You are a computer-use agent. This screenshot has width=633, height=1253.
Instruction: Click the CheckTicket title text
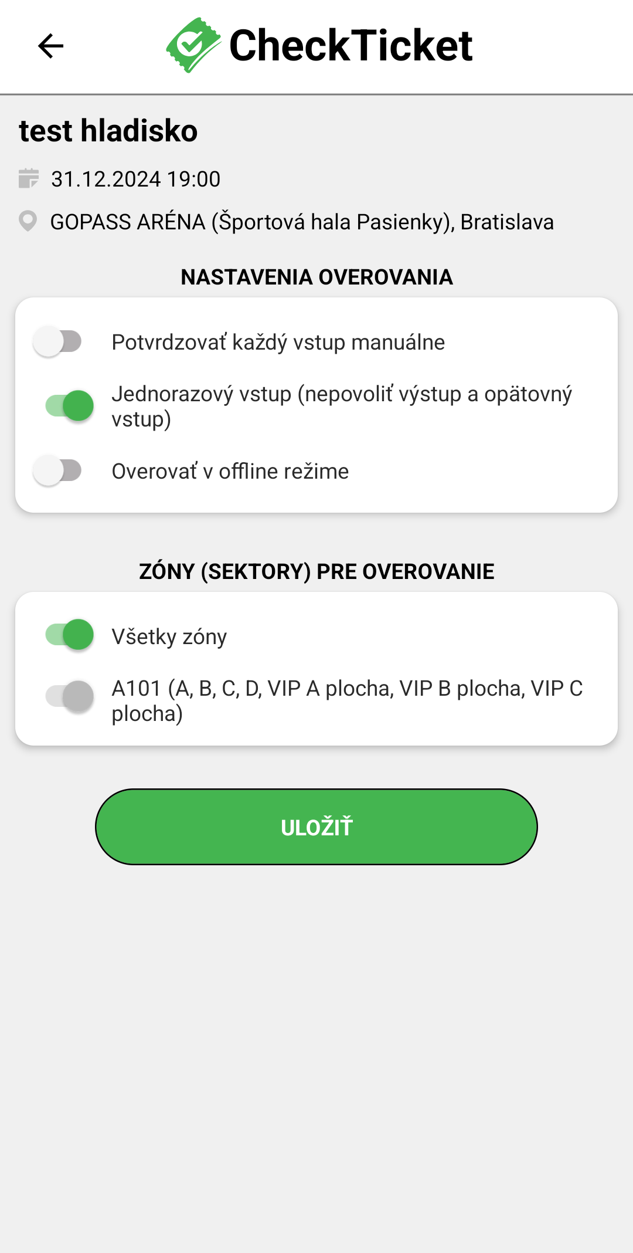pos(350,45)
